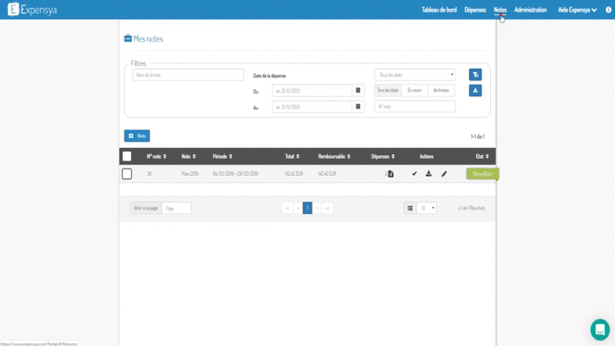Open the Tous les états dropdown
615x346 pixels.
coord(414,75)
